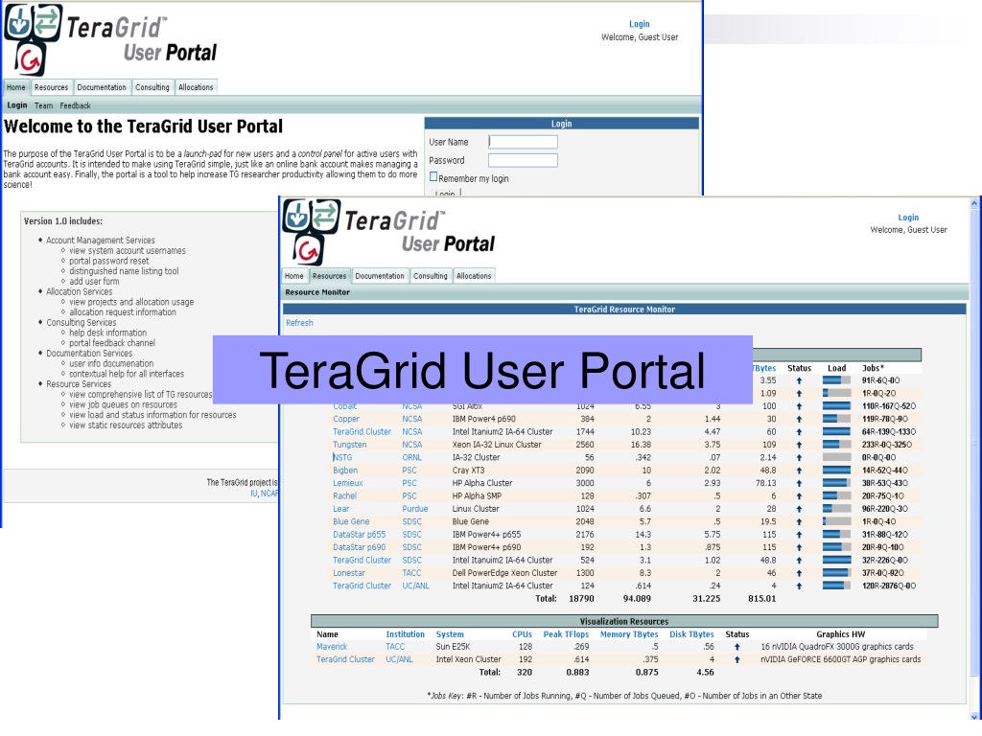
Task: Go to the Documentation tab in the Resource Monitor window
Action: pos(380,276)
